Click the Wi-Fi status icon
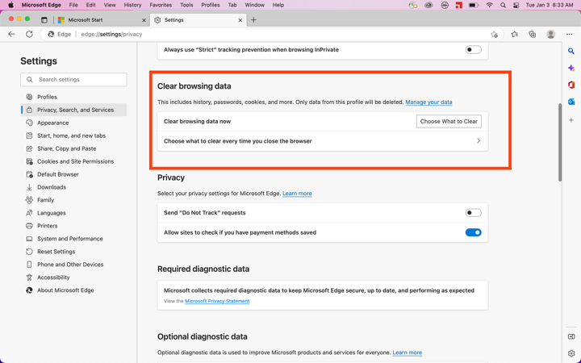This screenshot has width=581, height=363. pos(490,5)
